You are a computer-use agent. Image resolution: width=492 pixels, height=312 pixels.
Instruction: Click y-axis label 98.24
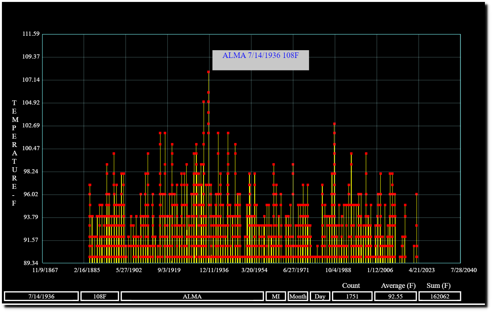click(31, 171)
